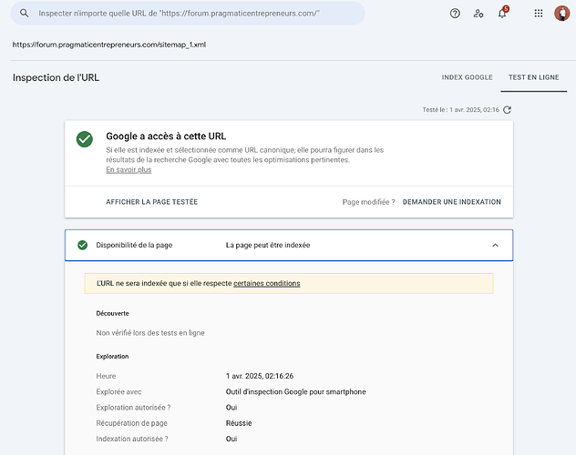Click the Oui value of Exploration autorisée
The image size is (576, 455).
[231, 408]
